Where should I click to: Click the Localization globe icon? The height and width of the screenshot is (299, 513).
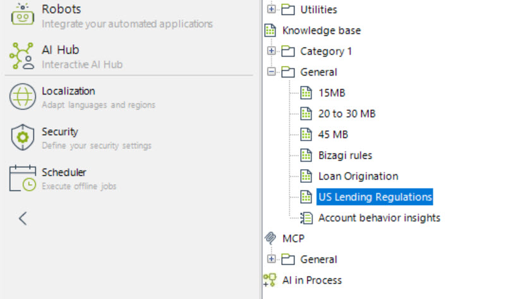click(22, 97)
